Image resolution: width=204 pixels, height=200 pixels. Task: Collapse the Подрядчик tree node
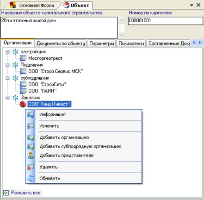coord(7,65)
